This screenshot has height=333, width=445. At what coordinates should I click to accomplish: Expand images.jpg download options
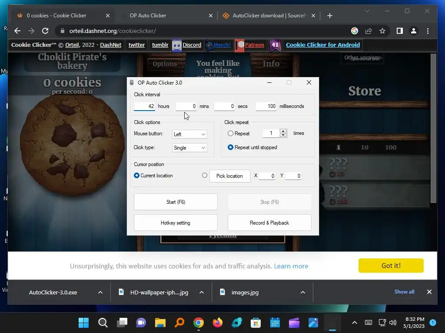pyautogui.click(x=303, y=292)
